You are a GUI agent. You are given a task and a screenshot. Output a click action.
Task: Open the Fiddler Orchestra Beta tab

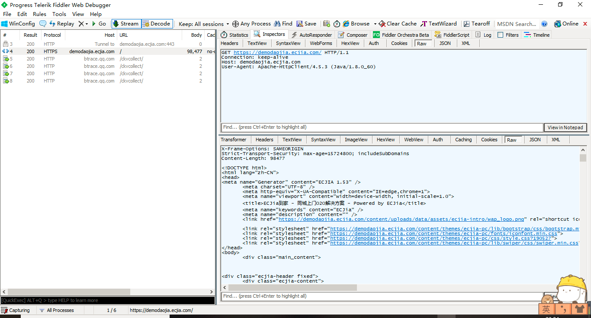pyautogui.click(x=401, y=35)
